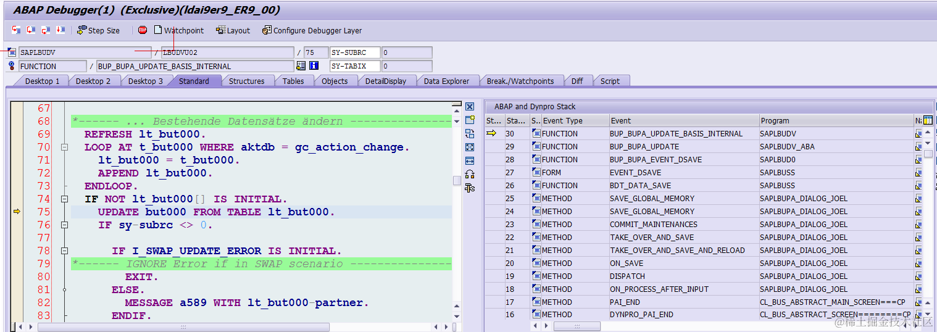Click the red Stop breakpoint icon
This screenshot has height=332, width=937.
(143, 30)
